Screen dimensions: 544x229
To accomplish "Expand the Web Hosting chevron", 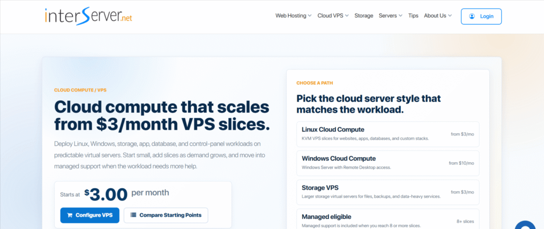I will pyautogui.click(x=310, y=15).
